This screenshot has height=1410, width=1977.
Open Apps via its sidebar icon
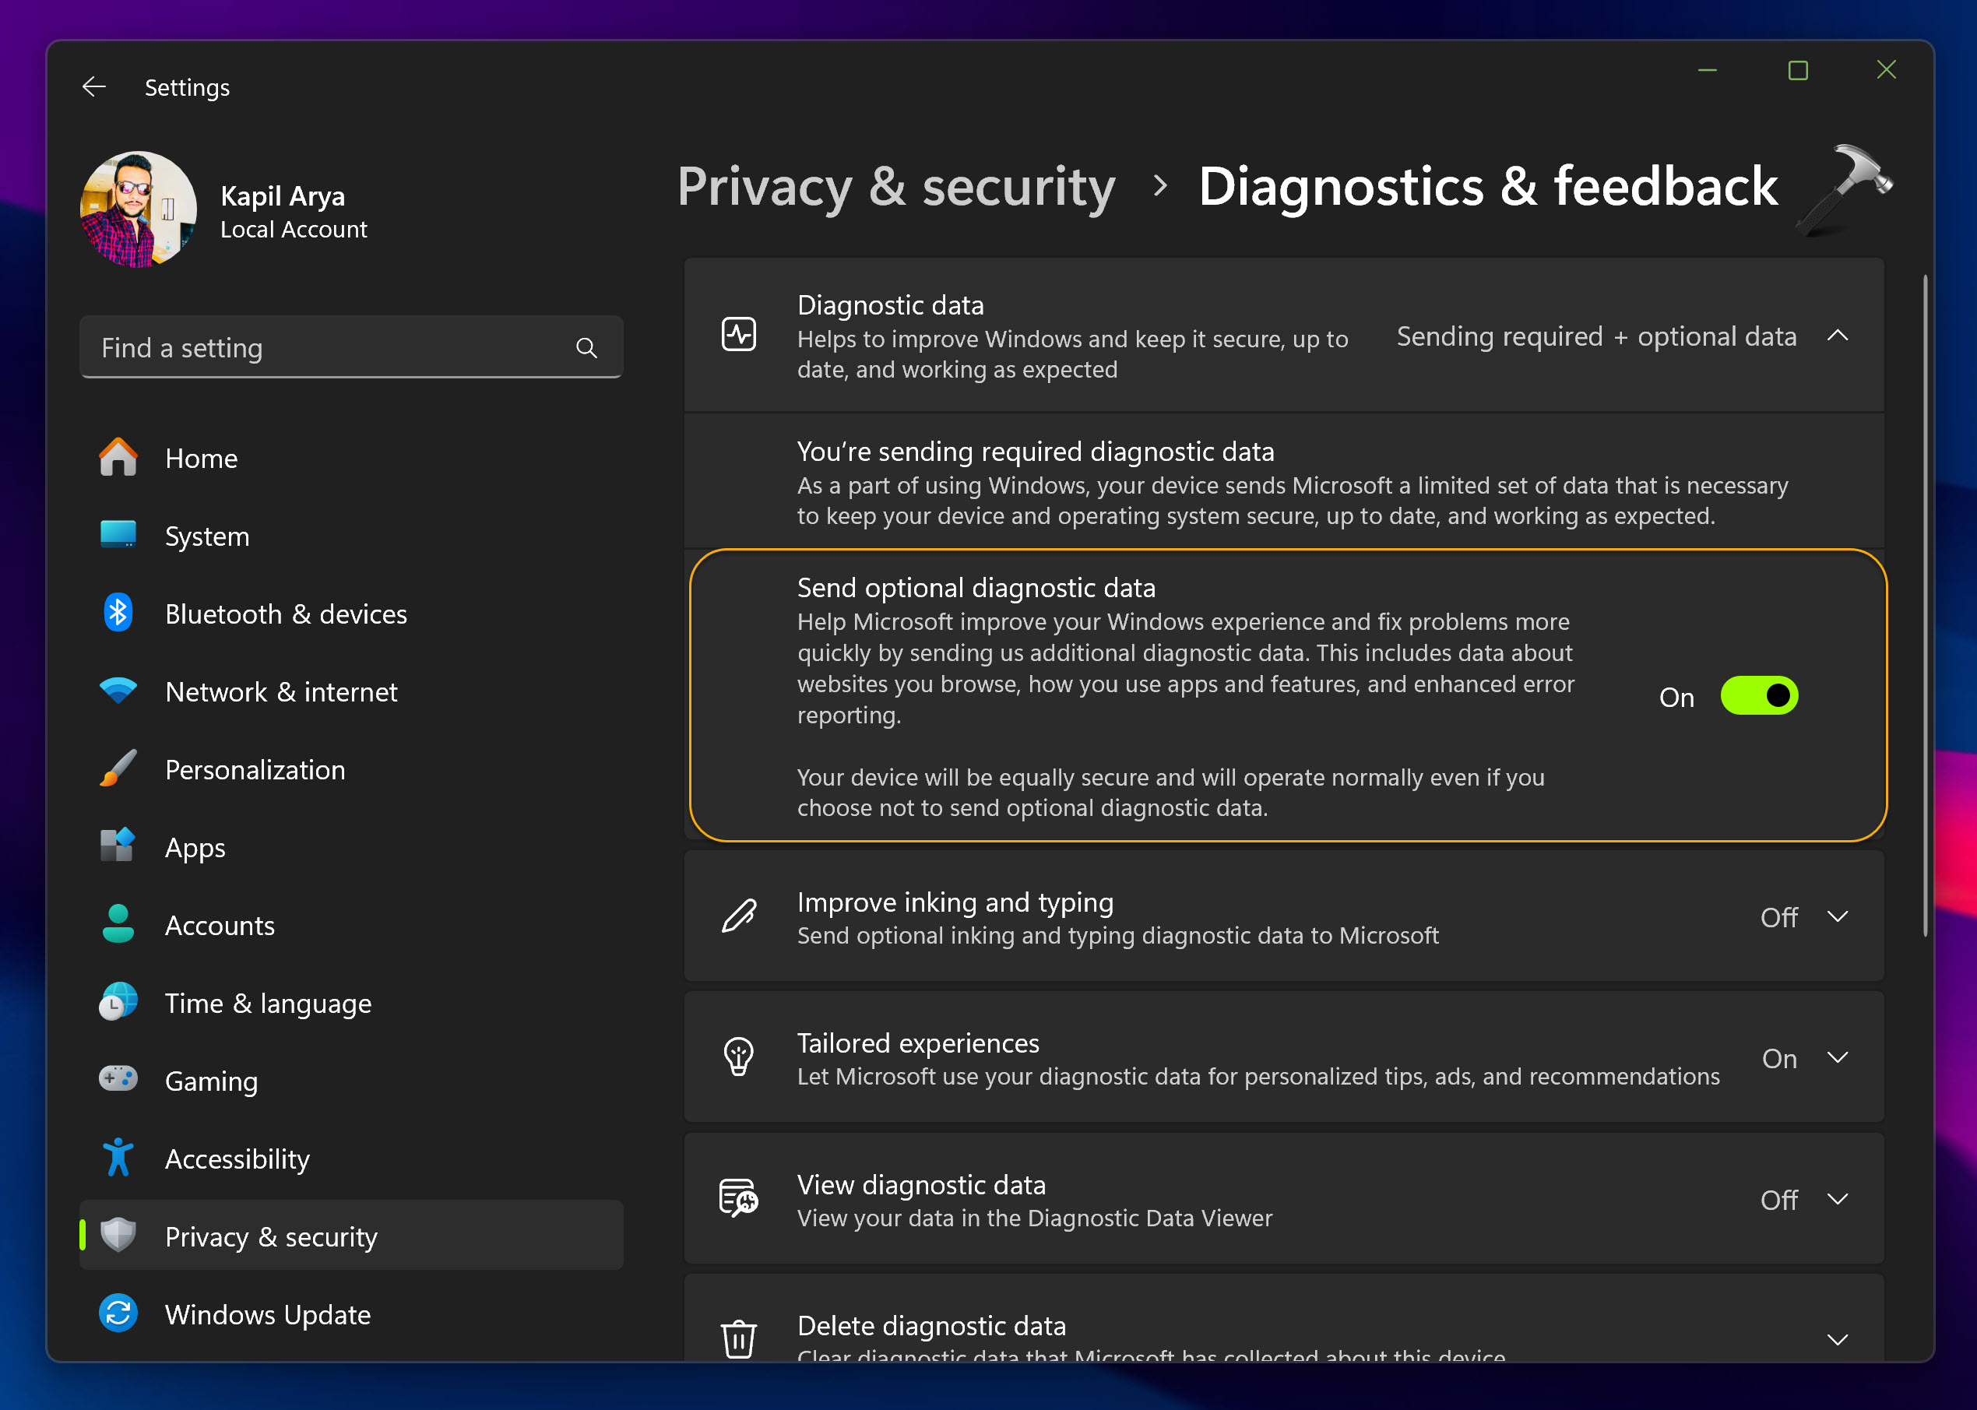[118, 846]
